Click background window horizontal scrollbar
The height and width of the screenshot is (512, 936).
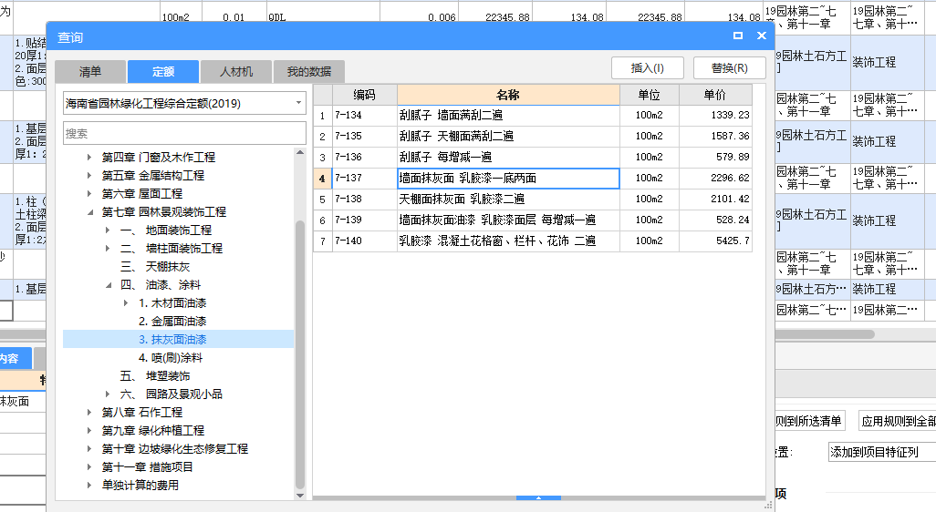(825, 334)
